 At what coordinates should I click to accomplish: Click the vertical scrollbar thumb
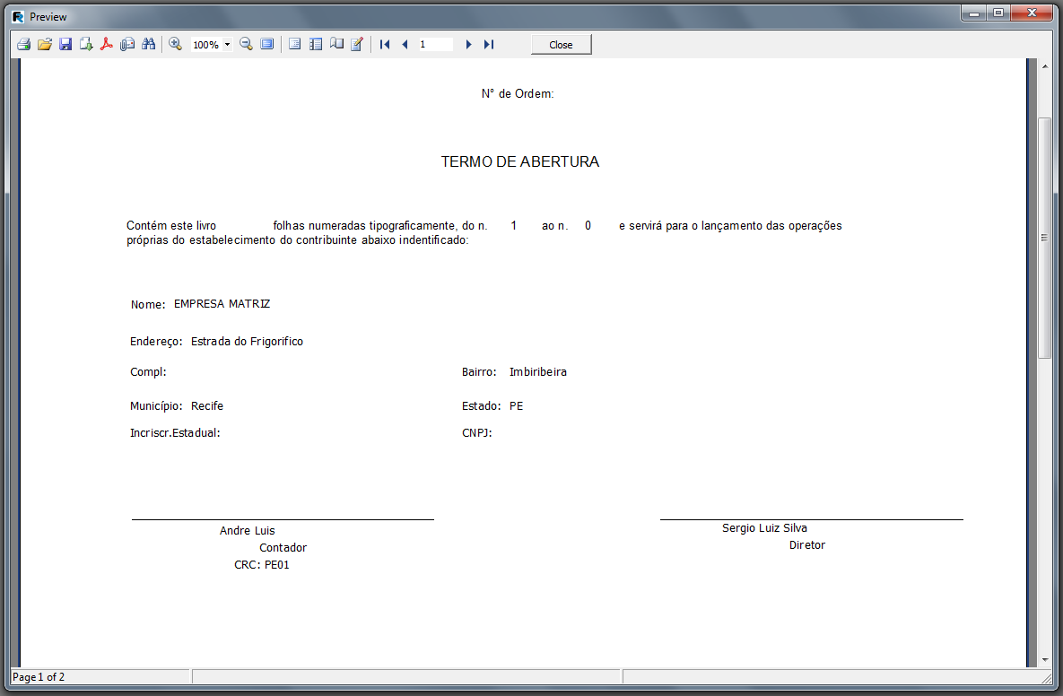click(x=1044, y=239)
